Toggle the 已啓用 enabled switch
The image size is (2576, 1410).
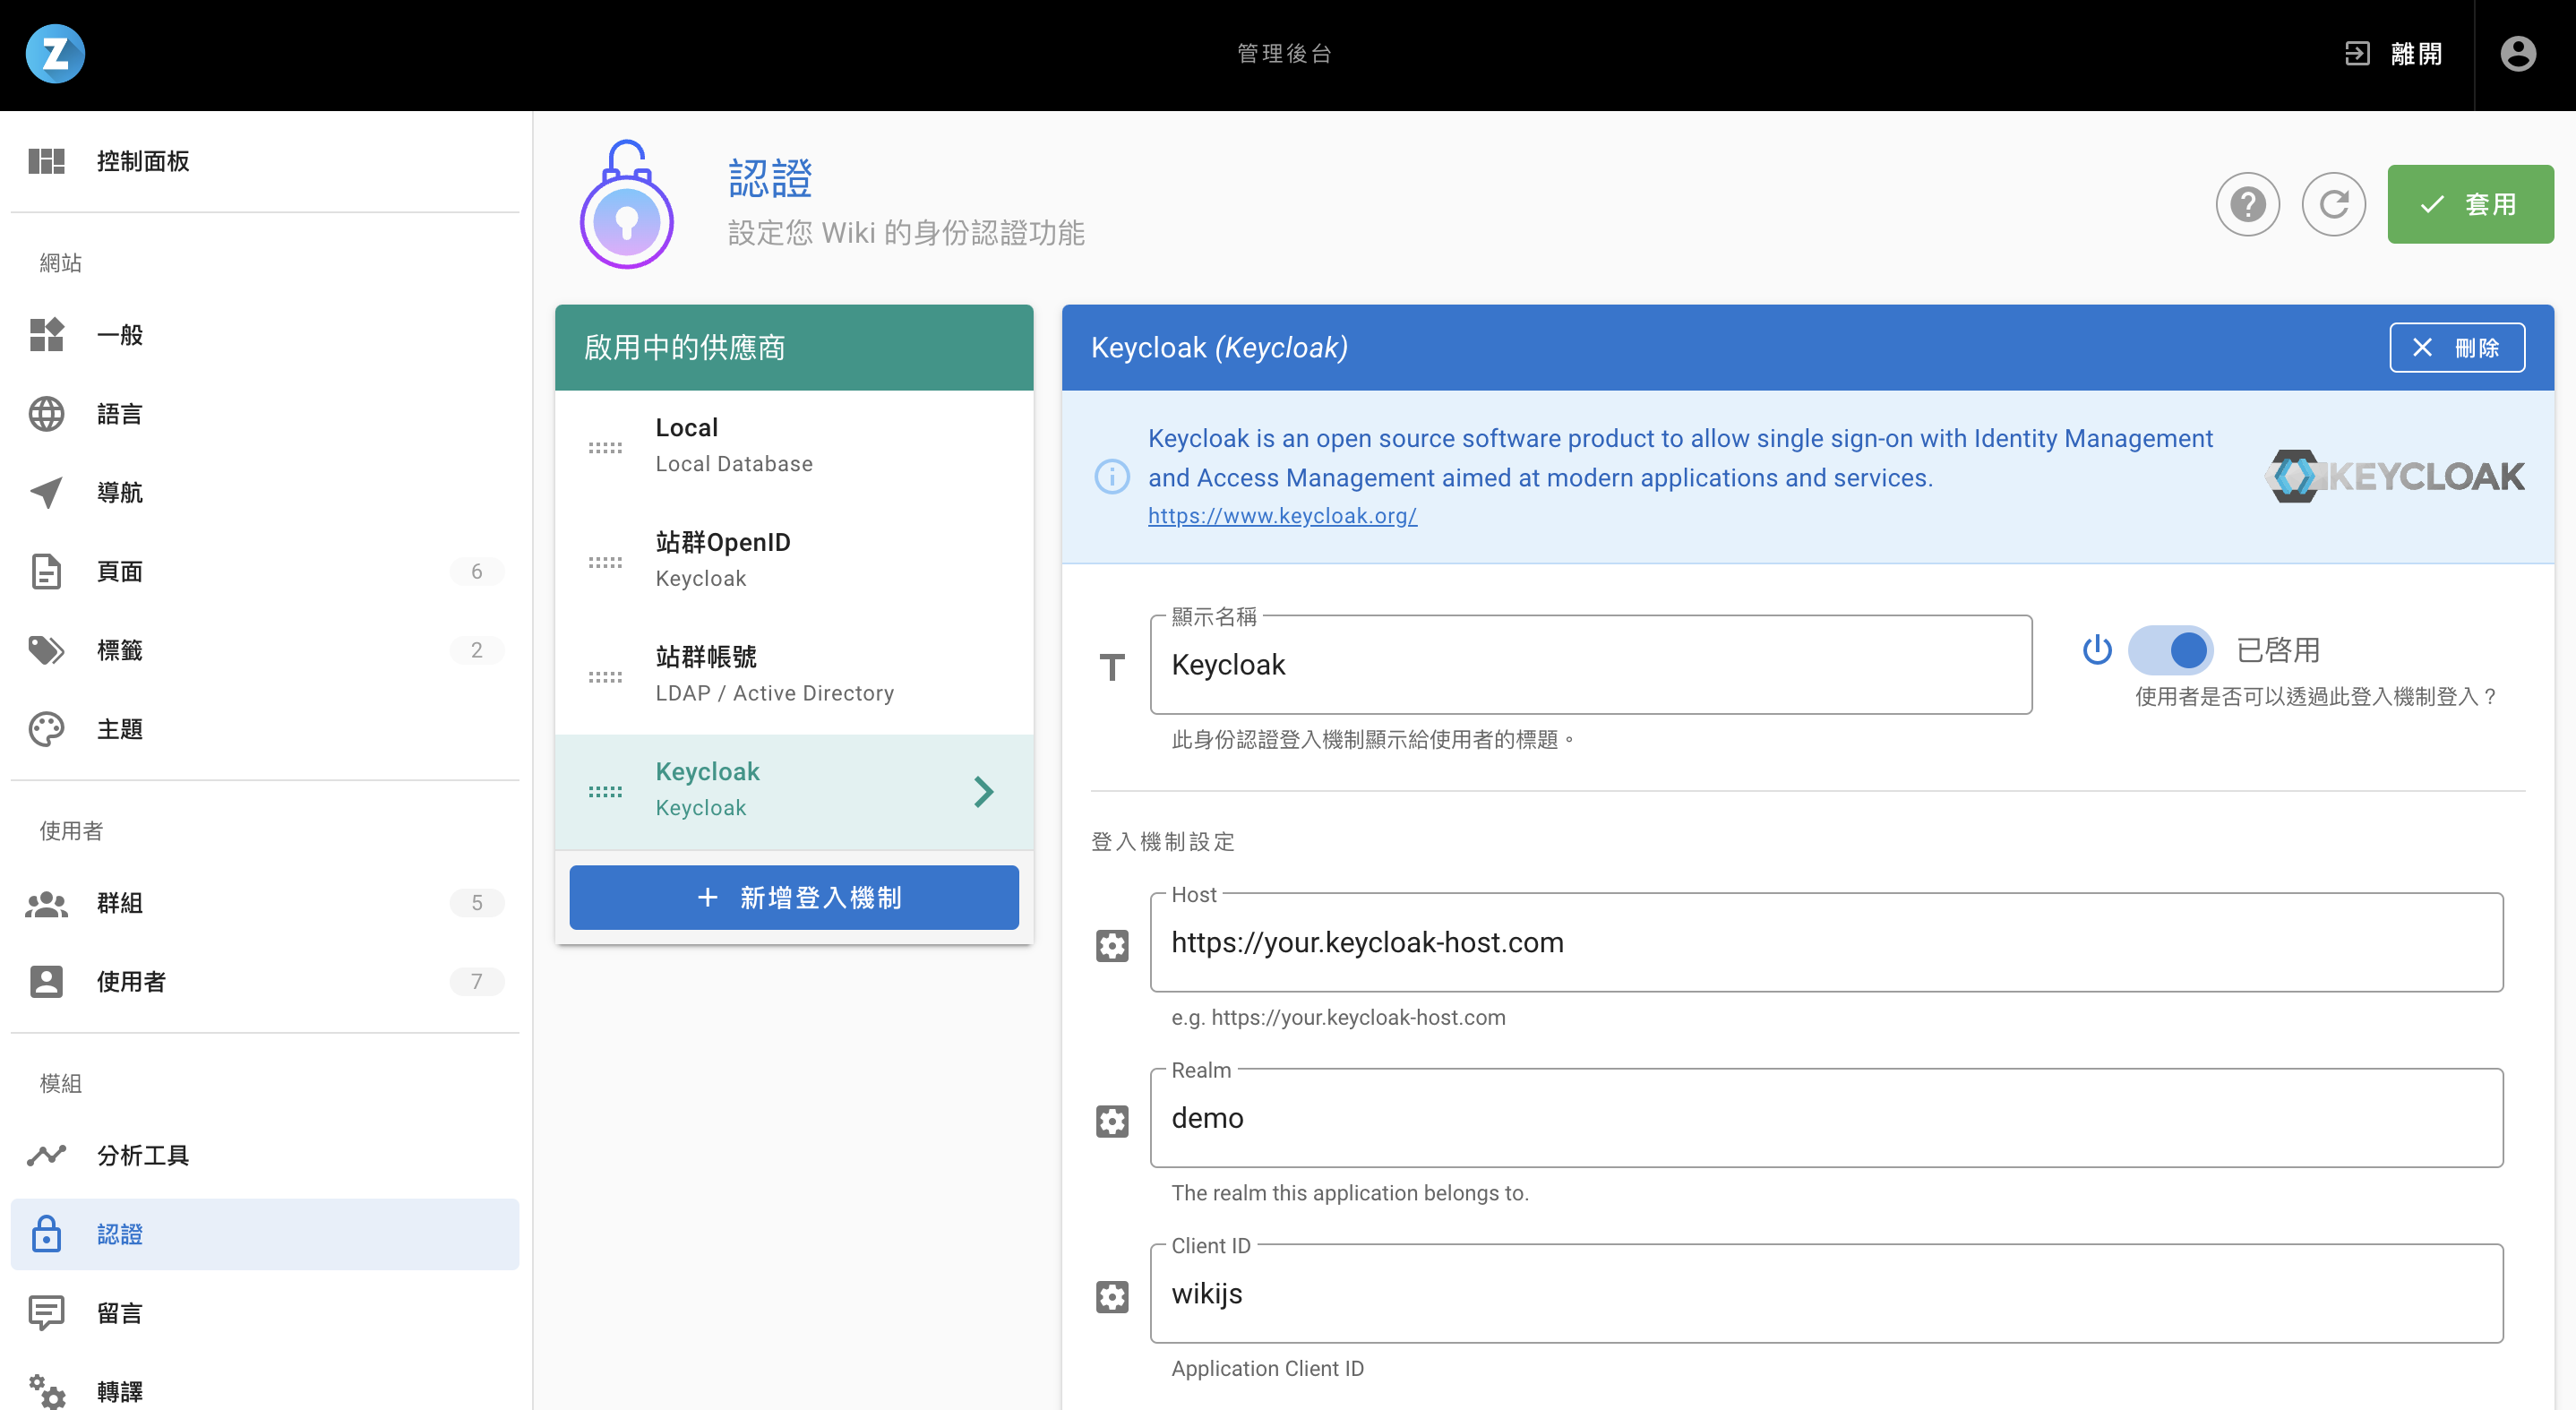click(x=2170, y=650)
